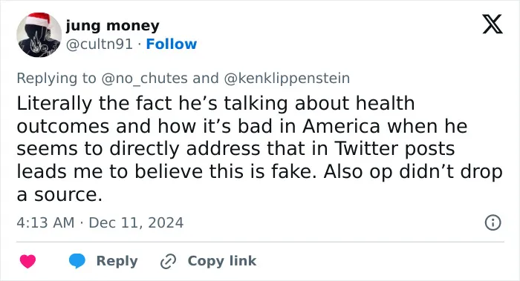Click the chain link copy icon

[x=168, y=262]
